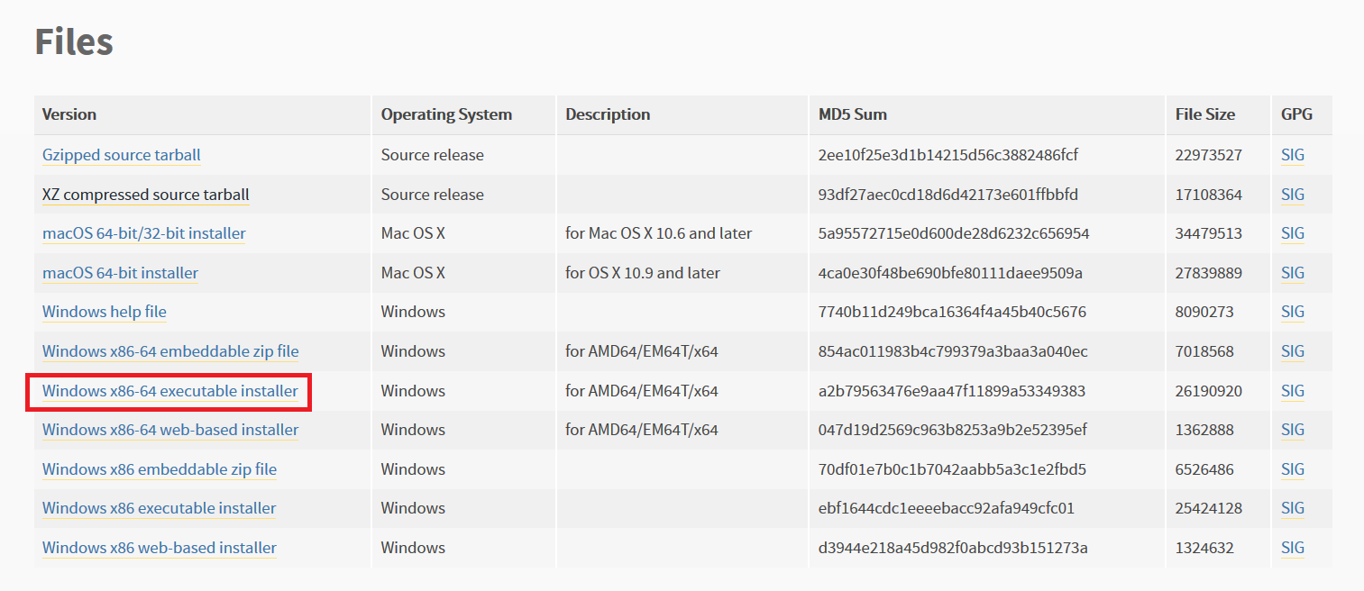Viewport: 1364px width, 591px height.
Task: Click 'Source release' in Gzipped tarball row
Action: point(433,155)
